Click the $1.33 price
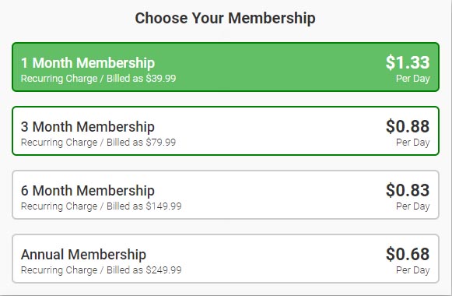Image resolution: width=452 pixels, height=296 pixels. tap(408, 62)
